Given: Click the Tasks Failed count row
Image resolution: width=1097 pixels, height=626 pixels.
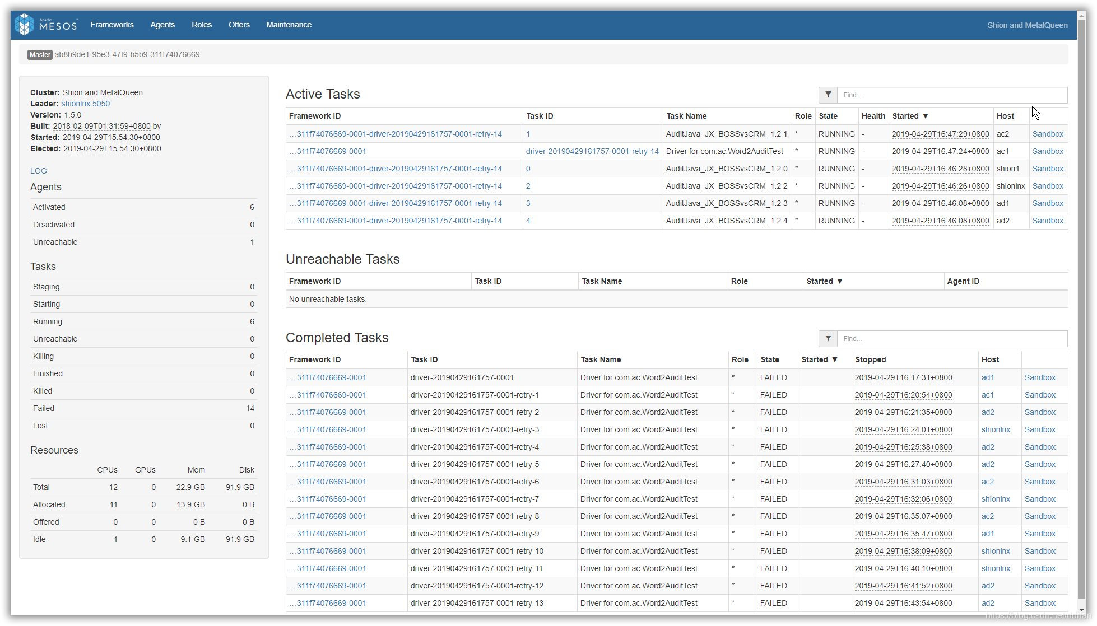Looking at the screenshot, I should (143, 408).
